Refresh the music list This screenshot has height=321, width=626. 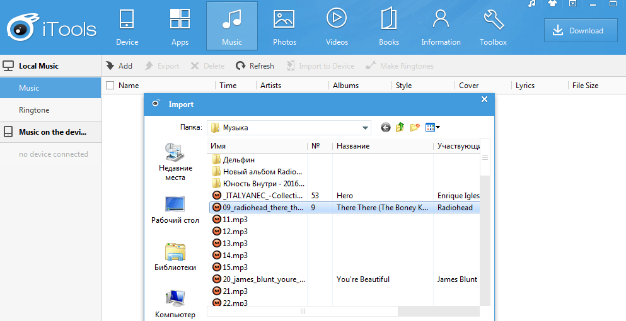click(x=255, y=66)
